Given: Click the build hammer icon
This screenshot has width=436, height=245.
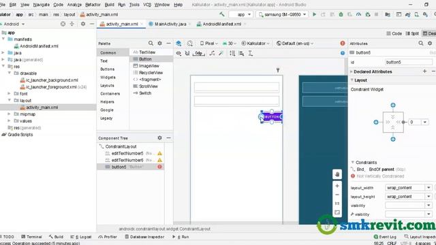Looking at the screenshot, I should (221, 14).
